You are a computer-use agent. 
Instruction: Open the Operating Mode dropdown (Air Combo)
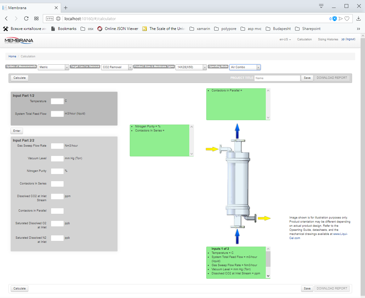point(245,67)
